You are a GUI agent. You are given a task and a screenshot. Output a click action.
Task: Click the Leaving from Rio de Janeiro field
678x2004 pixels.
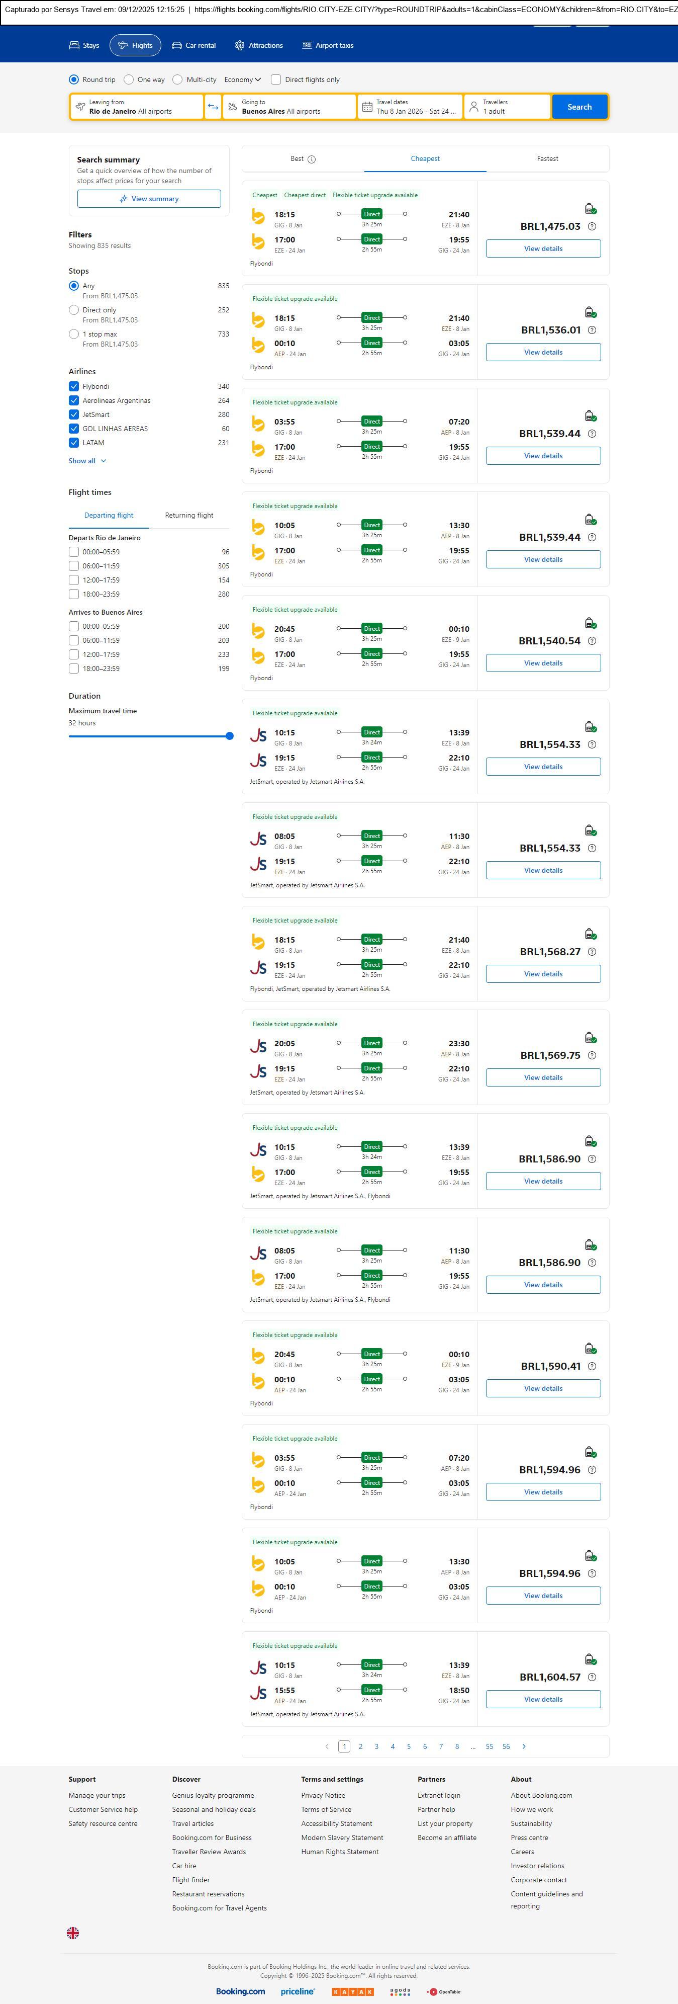[137, 107]
